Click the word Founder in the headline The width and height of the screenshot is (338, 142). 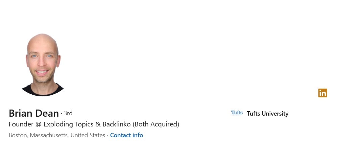click(21, 124)
